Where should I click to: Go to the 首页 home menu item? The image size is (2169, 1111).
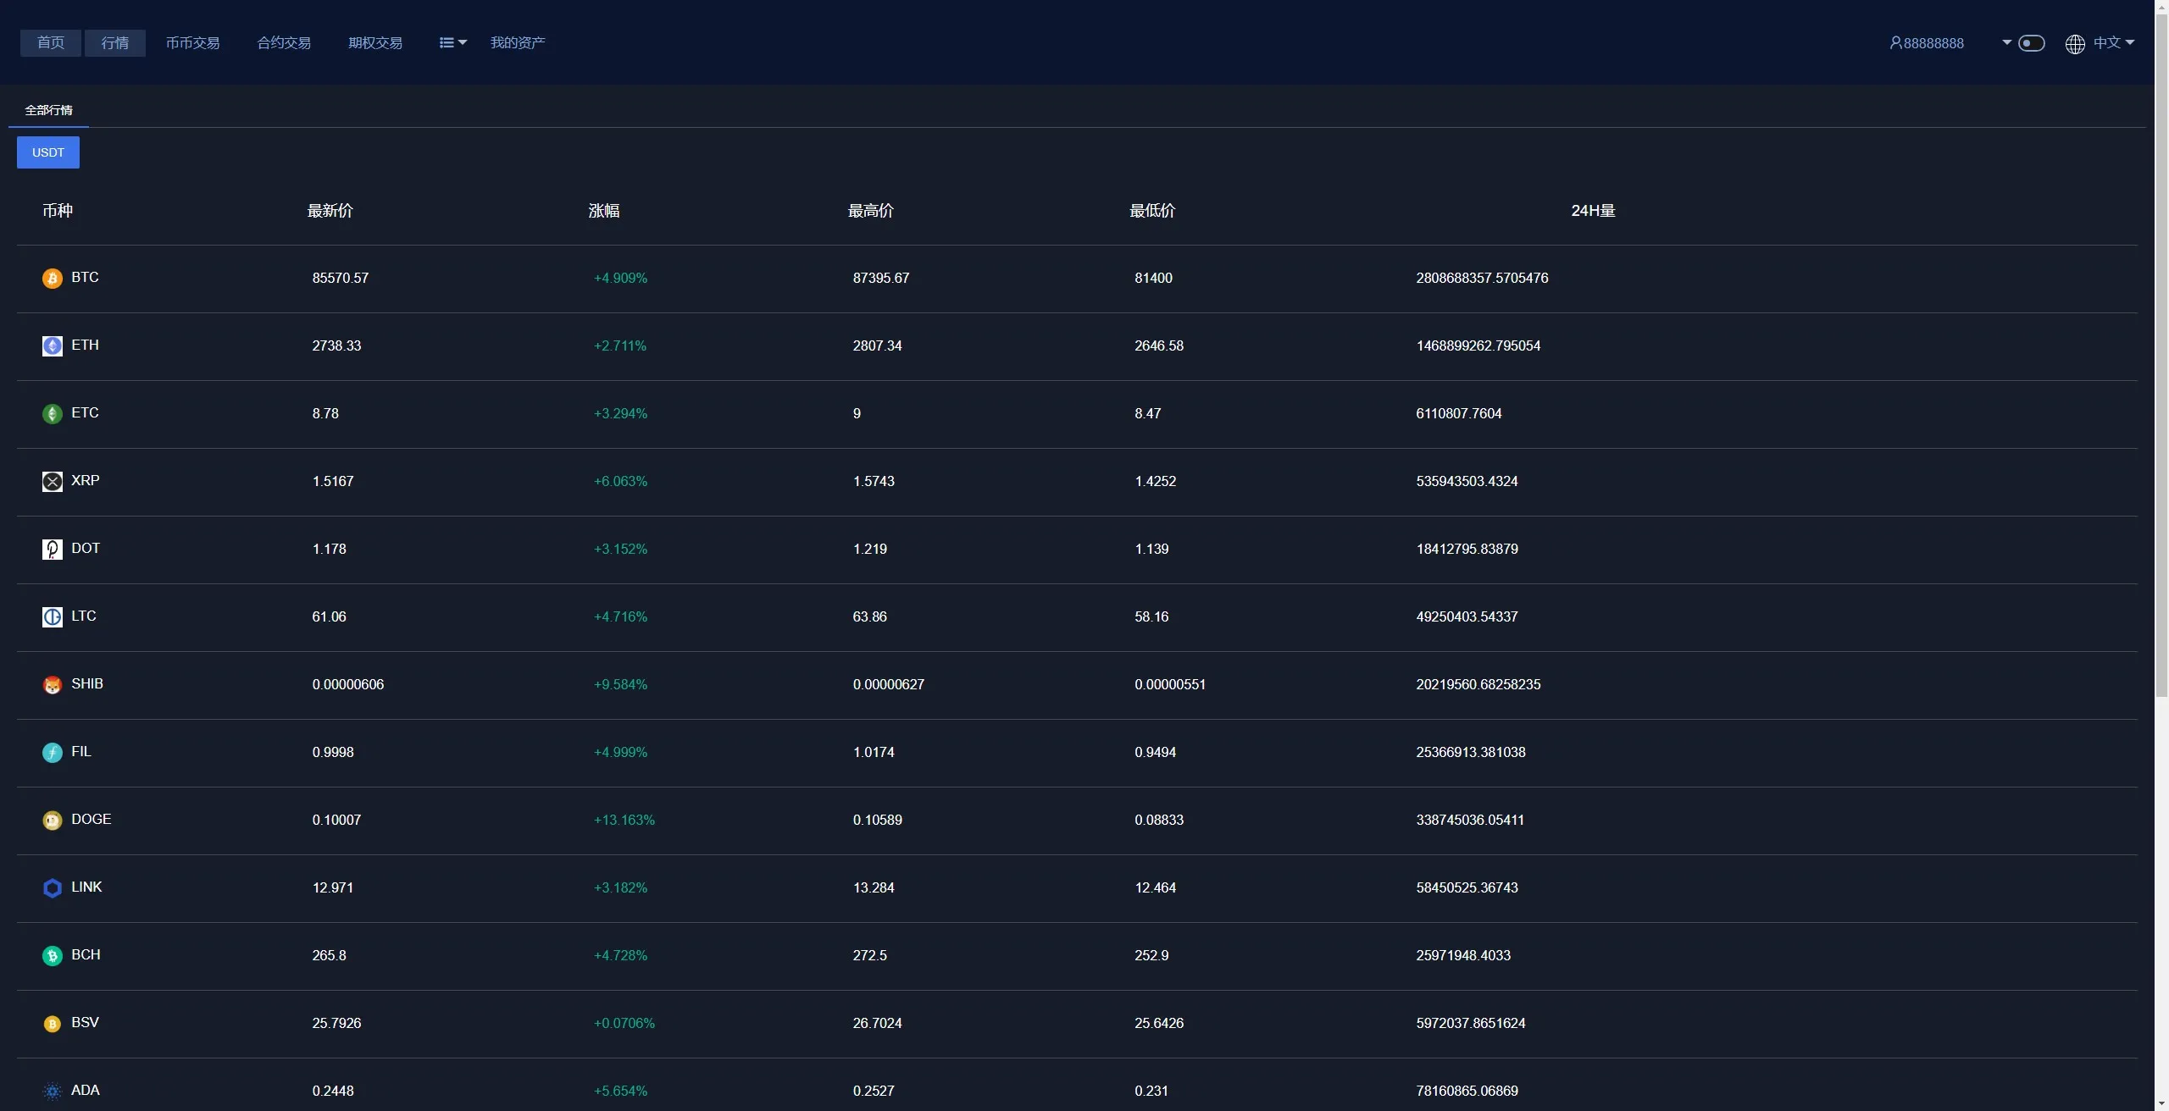[51, 43]
